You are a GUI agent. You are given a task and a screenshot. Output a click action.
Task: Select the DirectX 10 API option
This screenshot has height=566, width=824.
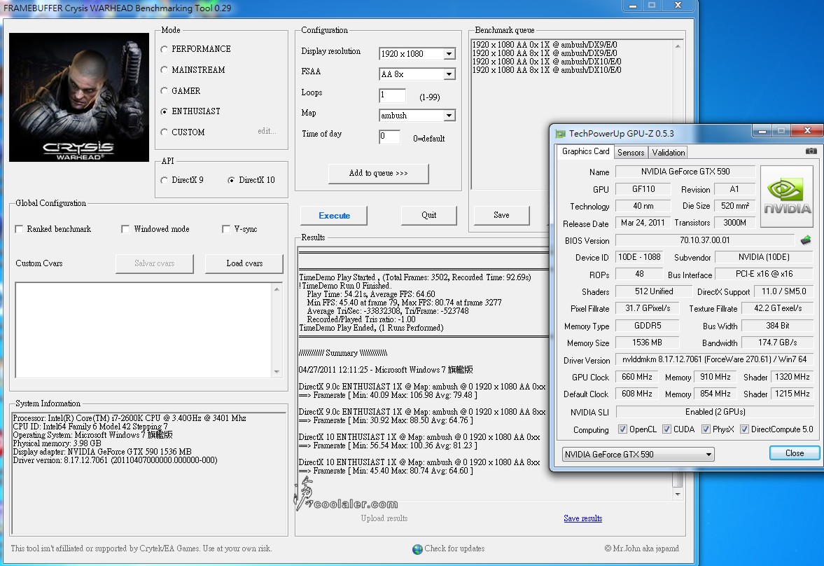231,180
